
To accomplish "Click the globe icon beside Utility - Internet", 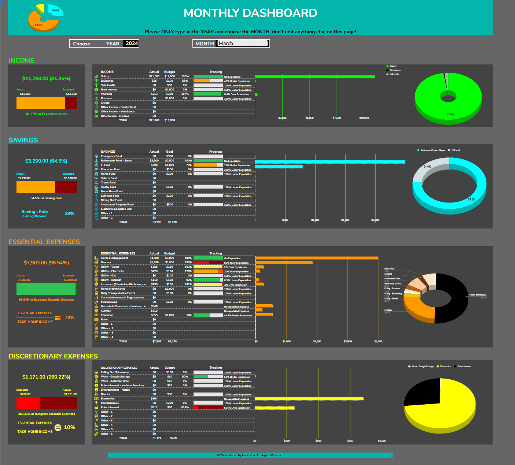I will tap(96, 280).
